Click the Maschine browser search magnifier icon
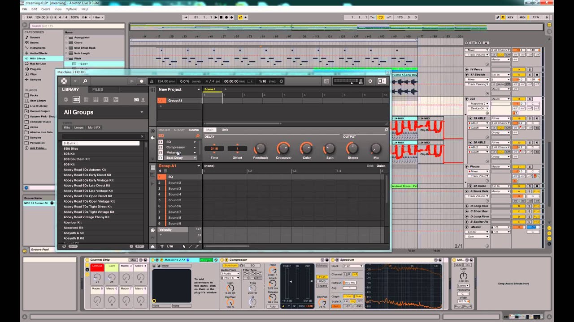 tap(85, 81)
